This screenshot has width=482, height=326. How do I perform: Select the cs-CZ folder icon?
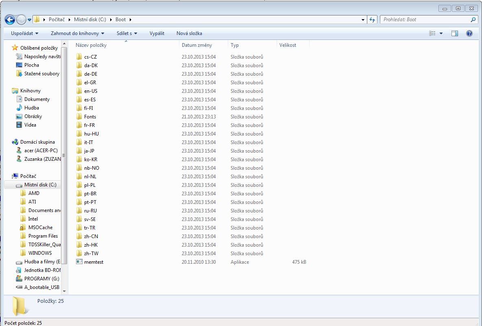(79, 57)
